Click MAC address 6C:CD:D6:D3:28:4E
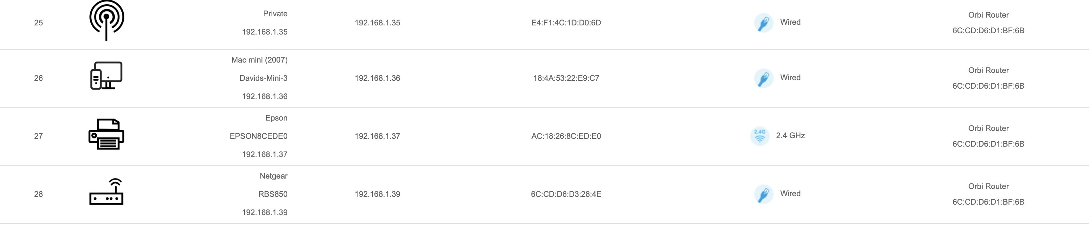This screenshot has width=1089, height=232. click(x=566, y=194)
